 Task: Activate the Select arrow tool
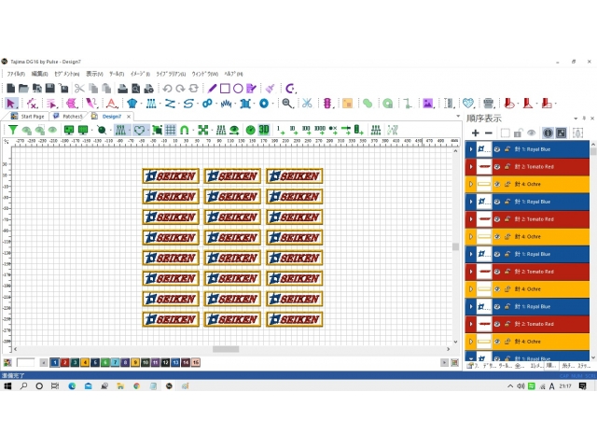pos(11,104)
